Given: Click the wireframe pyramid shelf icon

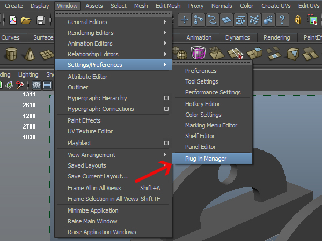Looking at the screenshot, I should [217, 53].
